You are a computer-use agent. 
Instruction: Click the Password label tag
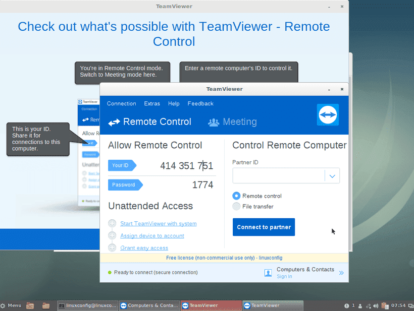pos(125,185)
